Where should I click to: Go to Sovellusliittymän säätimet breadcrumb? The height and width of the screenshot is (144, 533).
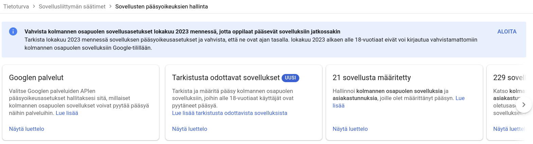pos(72,6)
